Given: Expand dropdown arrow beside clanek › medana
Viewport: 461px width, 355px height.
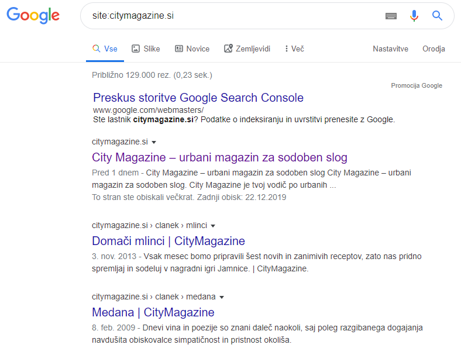Looking at the screenshot, I should (222, 298).
